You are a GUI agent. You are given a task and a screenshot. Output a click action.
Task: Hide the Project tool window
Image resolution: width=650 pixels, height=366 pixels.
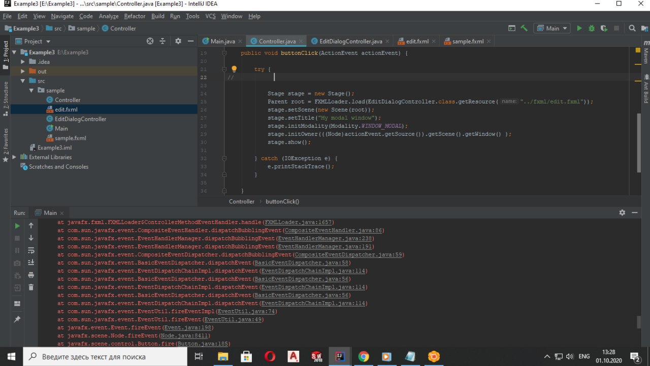coord(190,41)
